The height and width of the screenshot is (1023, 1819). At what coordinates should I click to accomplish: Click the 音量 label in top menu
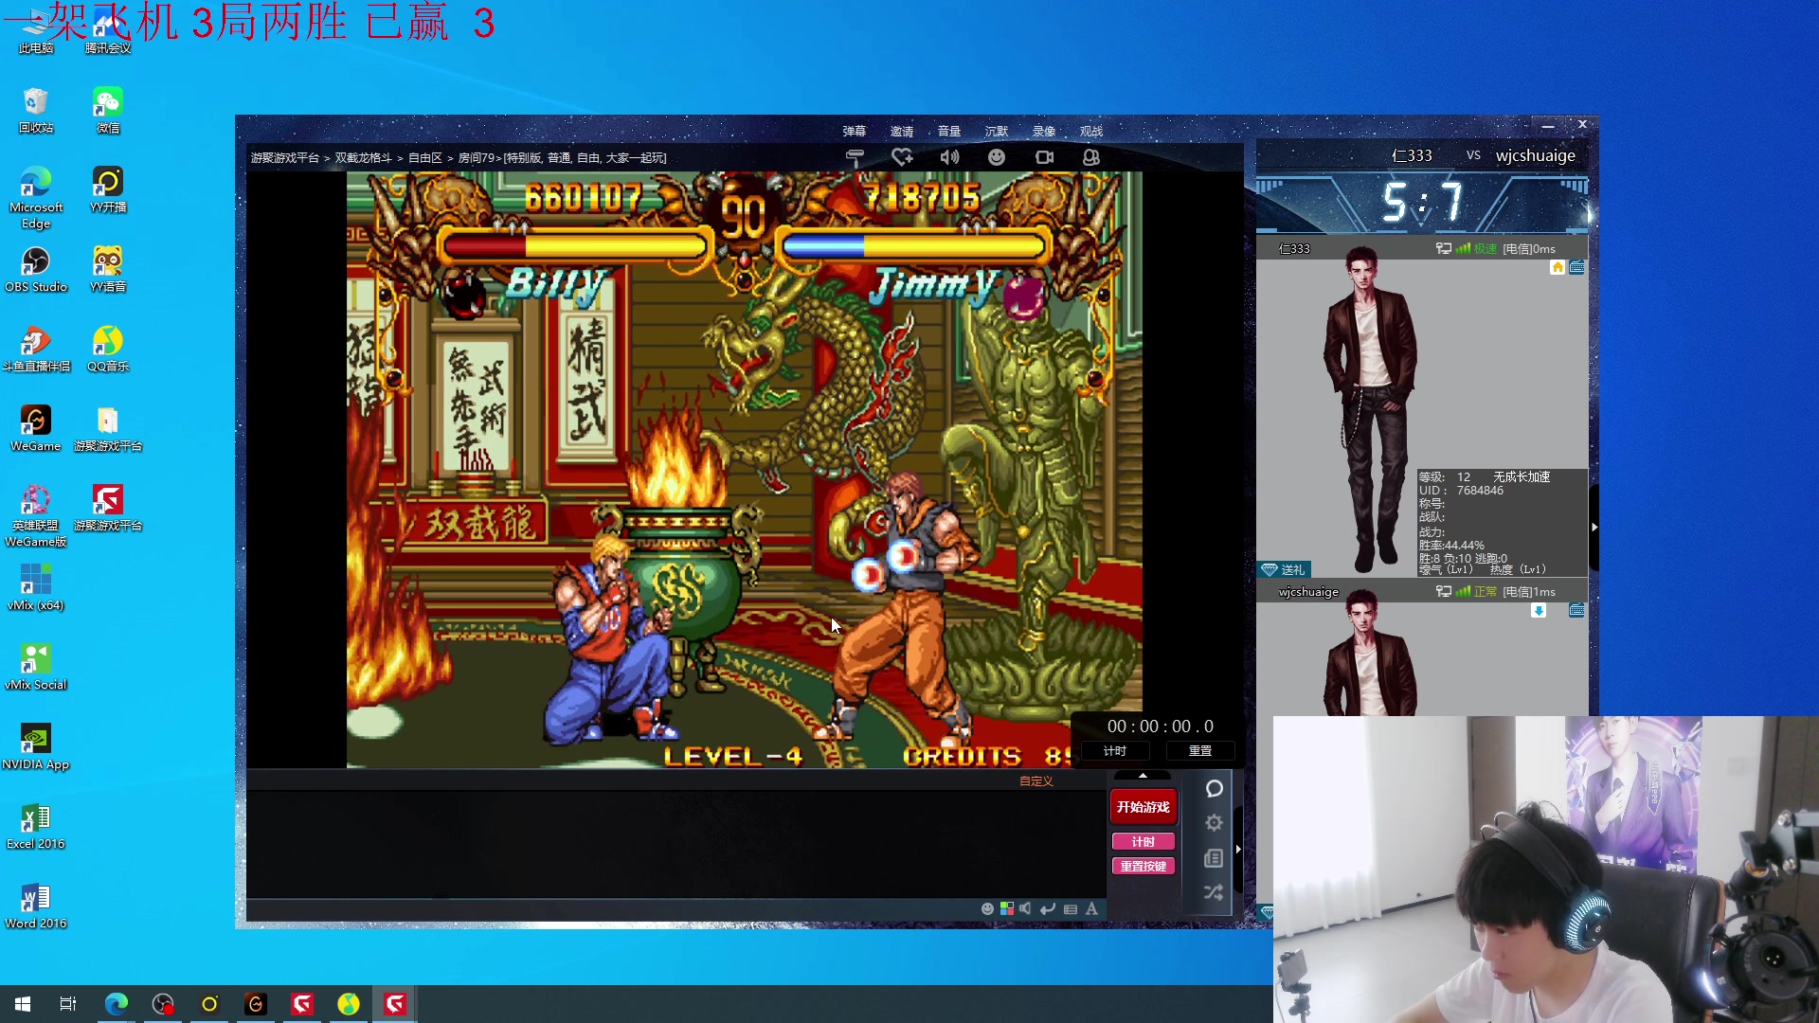(949, 132)
